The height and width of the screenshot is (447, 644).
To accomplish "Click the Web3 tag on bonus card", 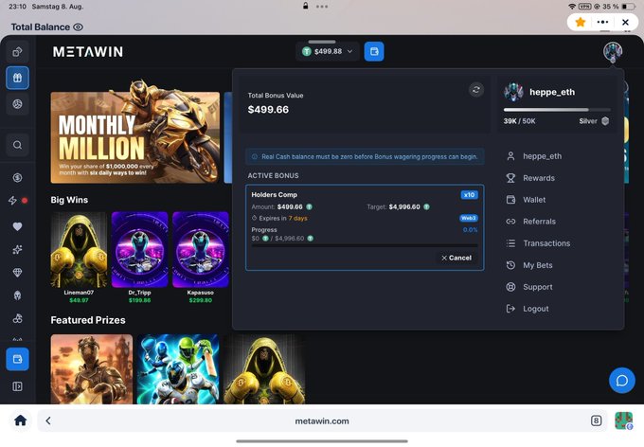I will click(x=468, y=218).
